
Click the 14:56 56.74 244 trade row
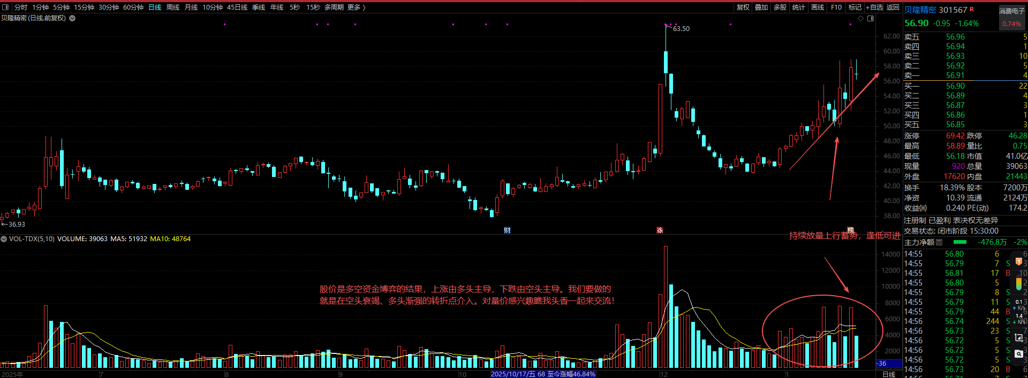[965, 321]
